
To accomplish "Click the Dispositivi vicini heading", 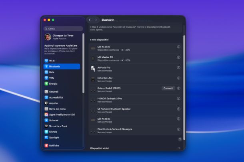I will click(100, 148).
